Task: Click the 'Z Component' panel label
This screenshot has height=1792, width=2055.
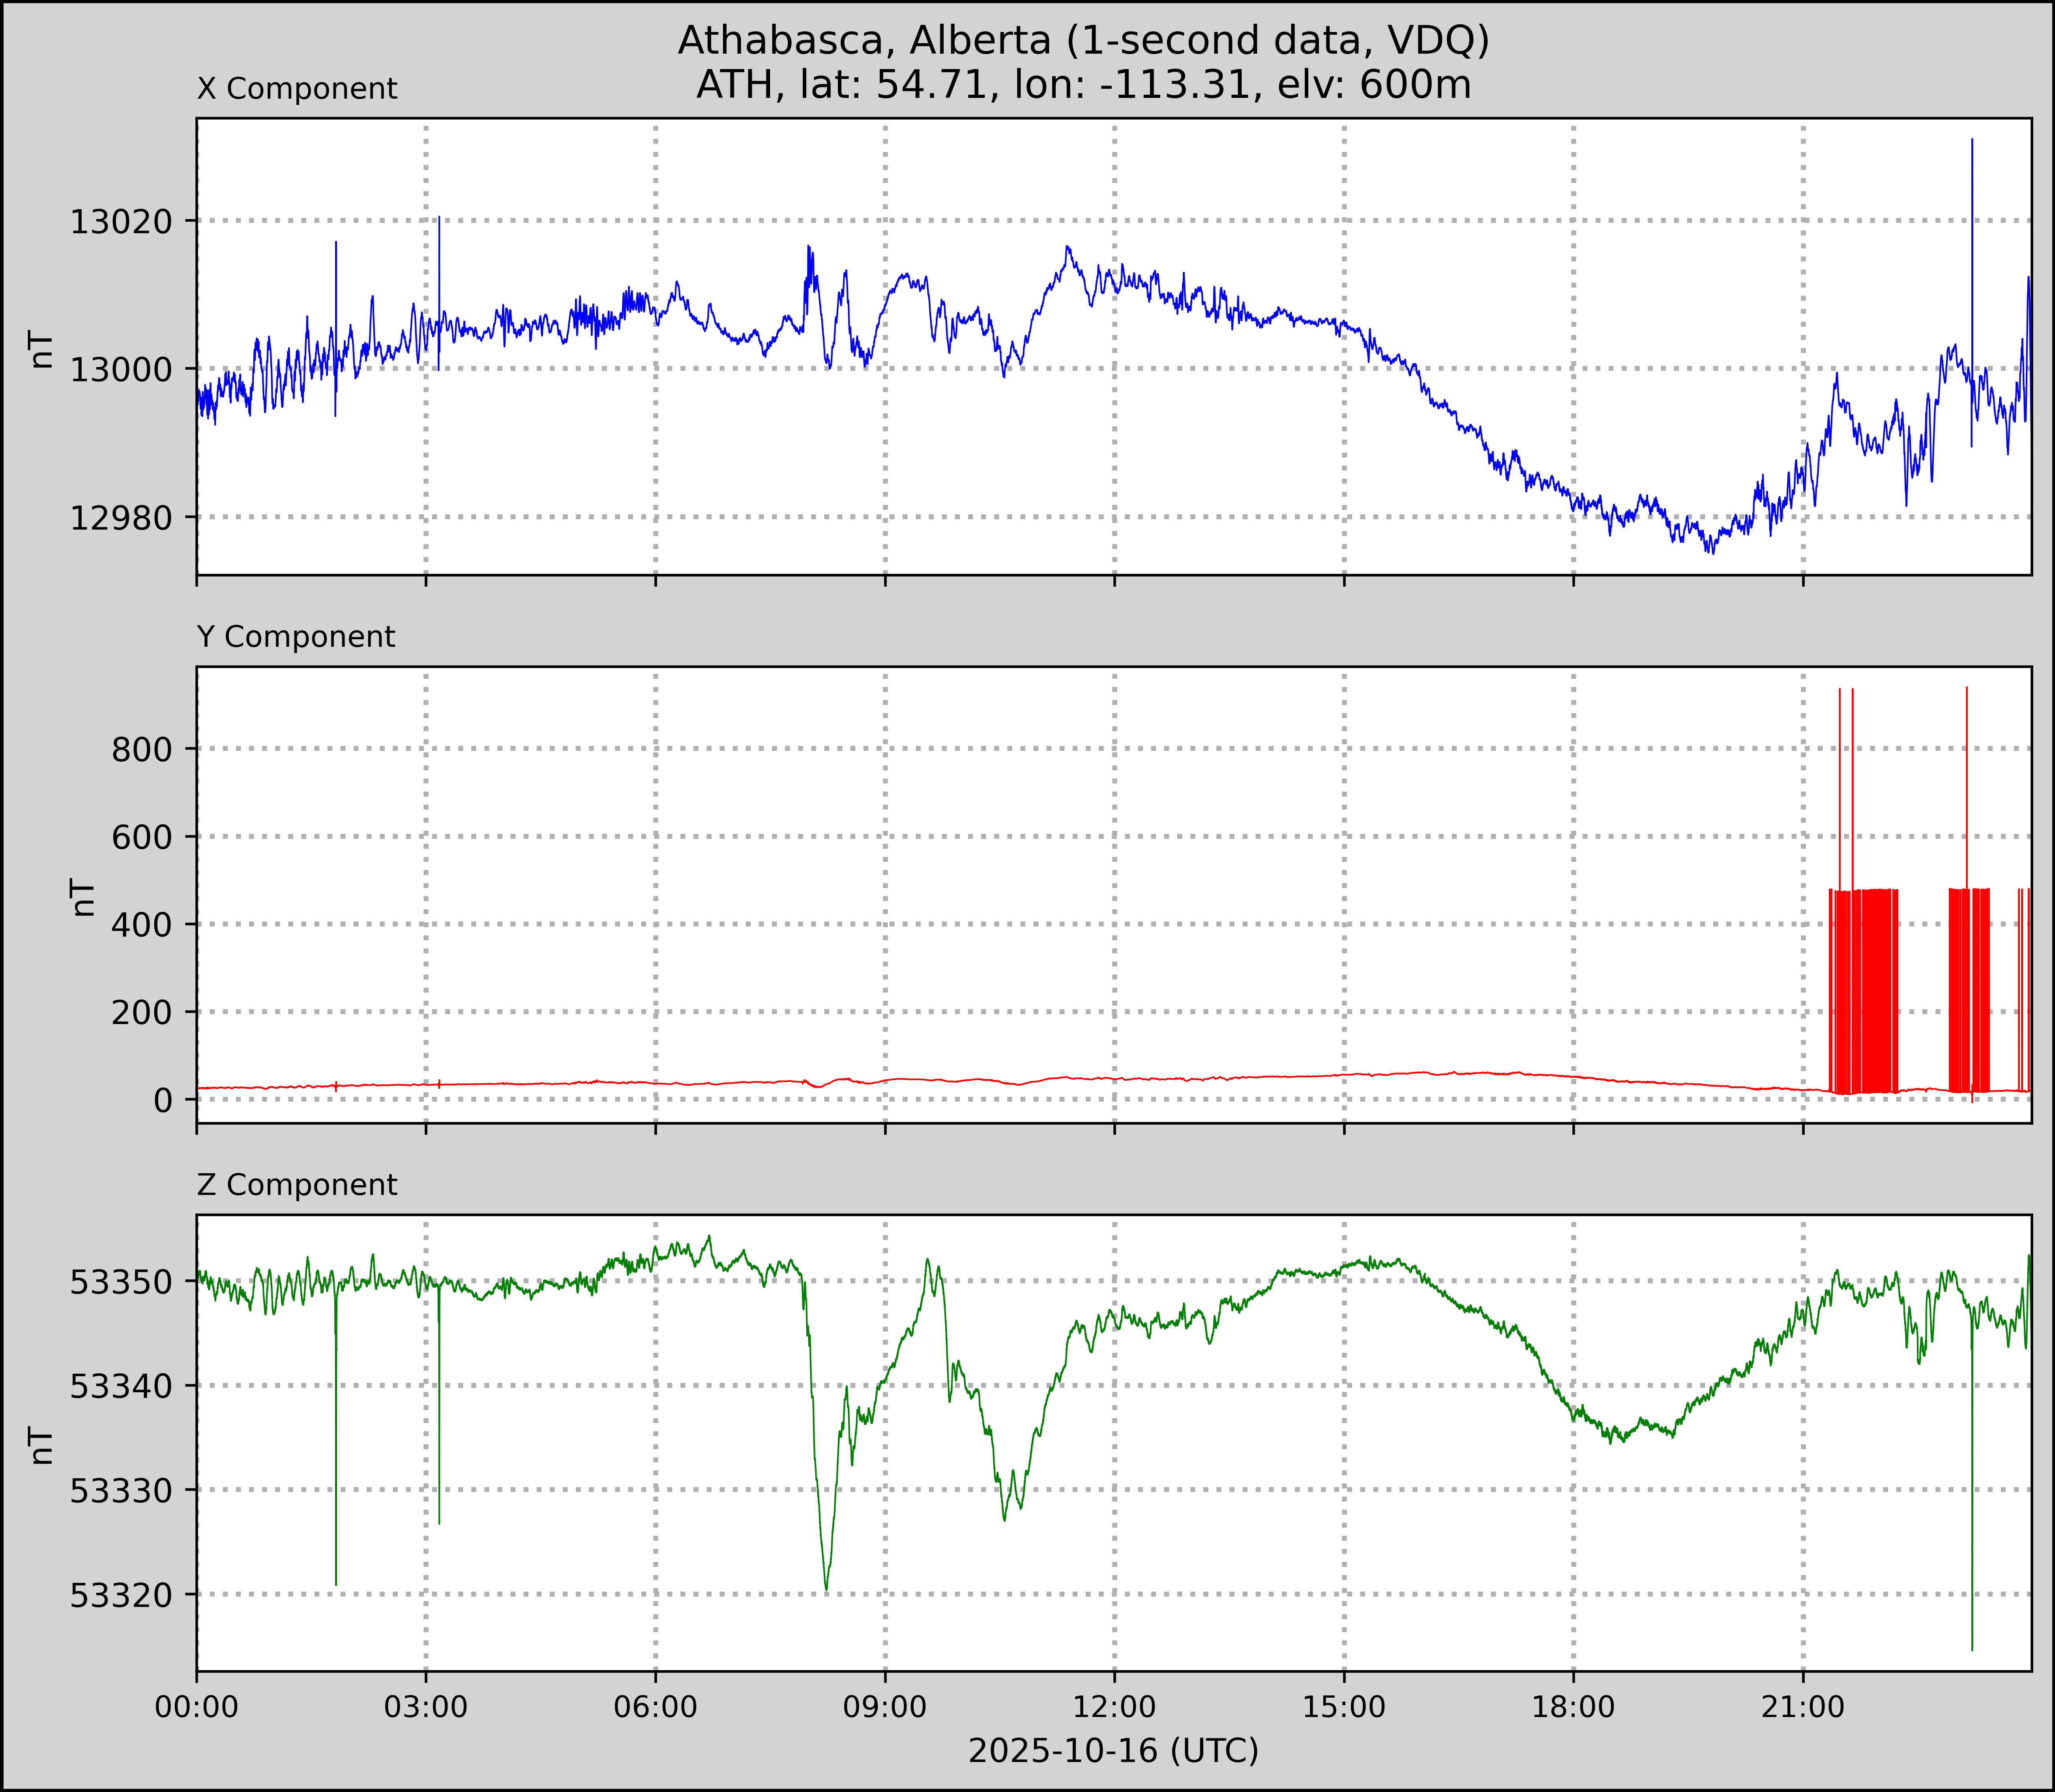Action: 297,1185
